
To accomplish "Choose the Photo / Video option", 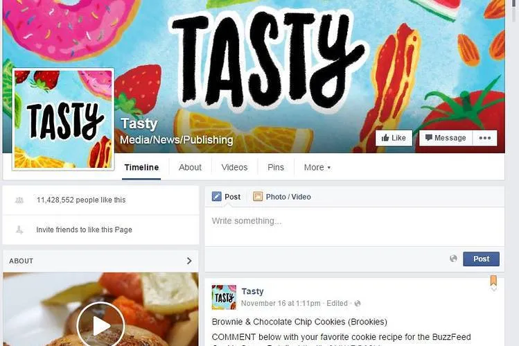I will click(282, 197).
